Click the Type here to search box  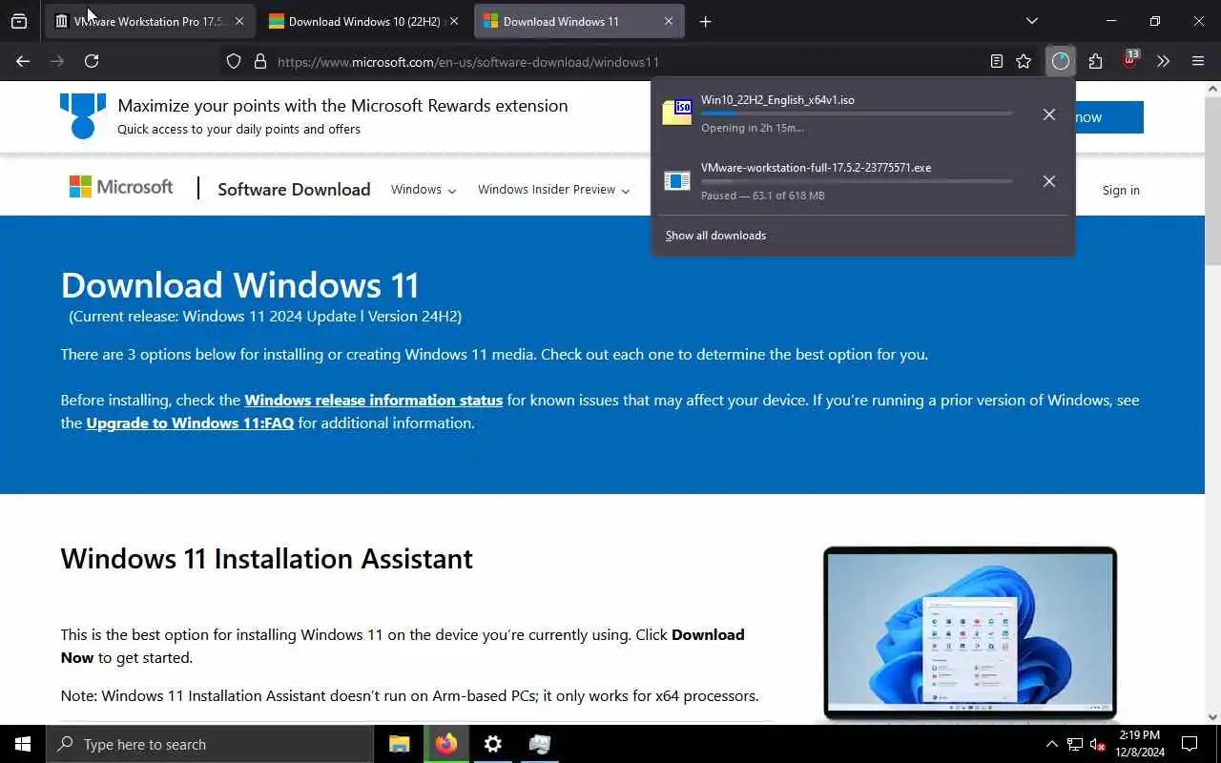point(210,744)
